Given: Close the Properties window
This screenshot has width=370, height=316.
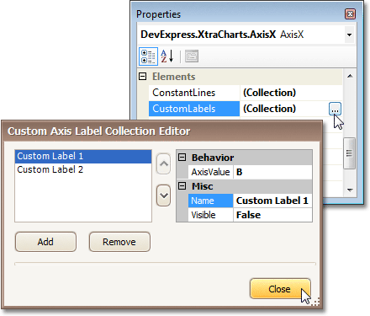Looking at the screenshot, I should 350,14.
